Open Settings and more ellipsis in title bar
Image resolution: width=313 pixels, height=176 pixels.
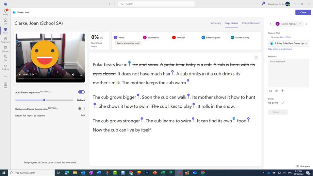pyautogui.click(x=256, y=4)
